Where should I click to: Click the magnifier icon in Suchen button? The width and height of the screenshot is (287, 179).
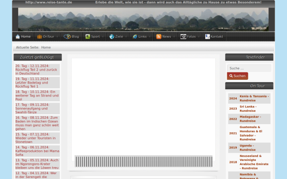(231, 76)
